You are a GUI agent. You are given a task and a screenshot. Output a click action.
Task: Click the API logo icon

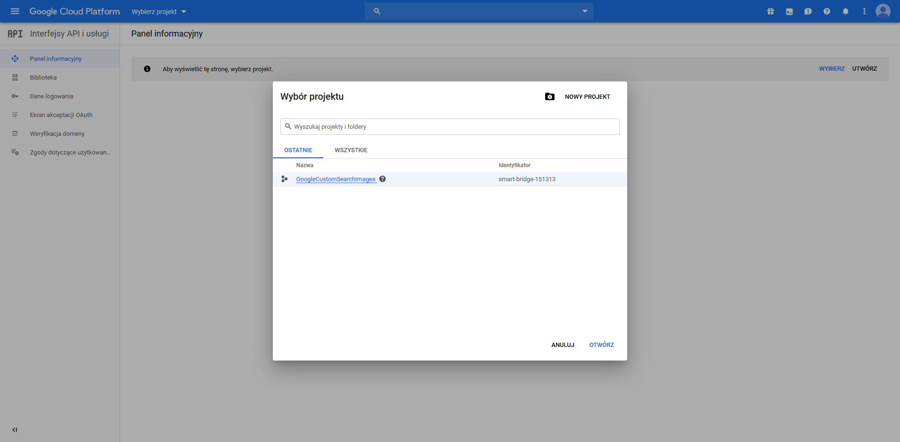tap(15, 34)
